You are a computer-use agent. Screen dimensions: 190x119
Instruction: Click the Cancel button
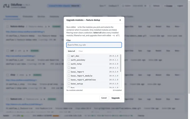coord(104,98)
